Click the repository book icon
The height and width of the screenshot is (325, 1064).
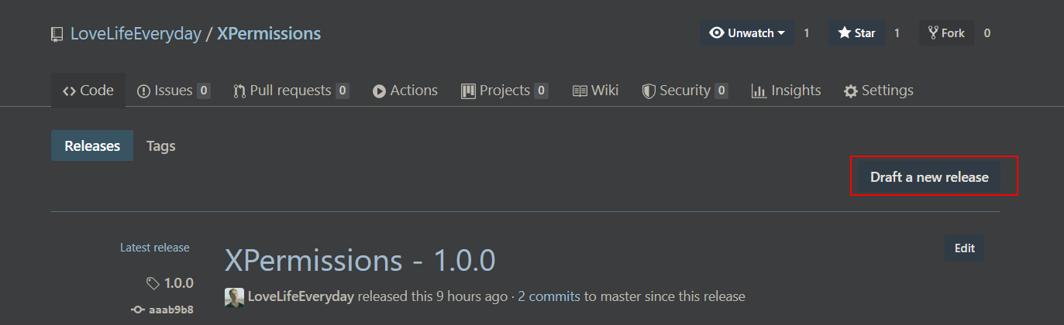tap(57, 34)
